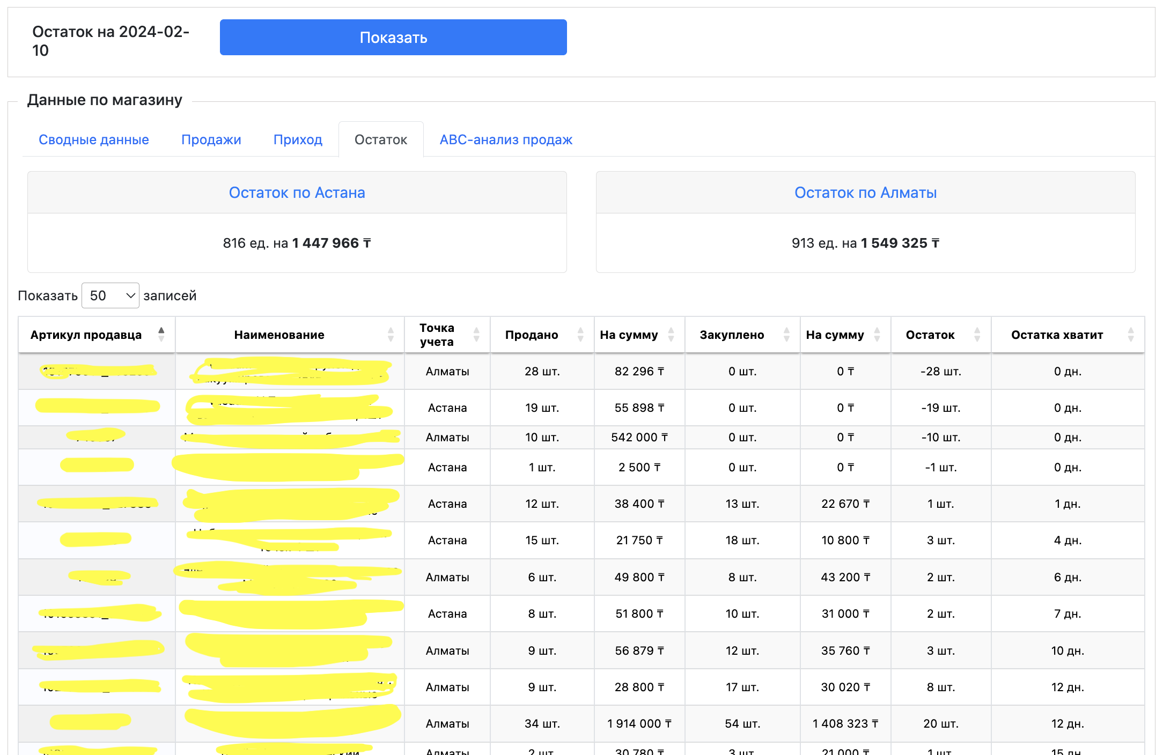Click the 1 408 323 ₸ purchase sum
The width and height of the screenshot is (1163, 755).
click(x=845, y=723)
